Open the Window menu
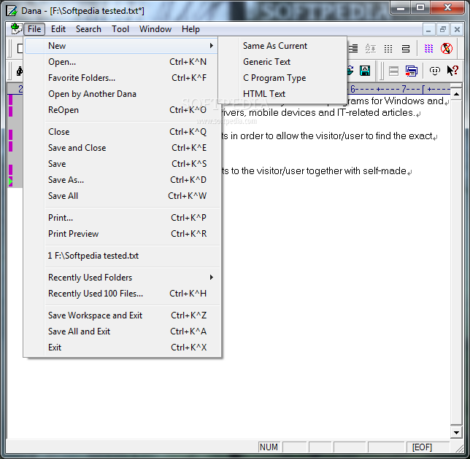This screenshot has width=470, height=459. [155, 29]
